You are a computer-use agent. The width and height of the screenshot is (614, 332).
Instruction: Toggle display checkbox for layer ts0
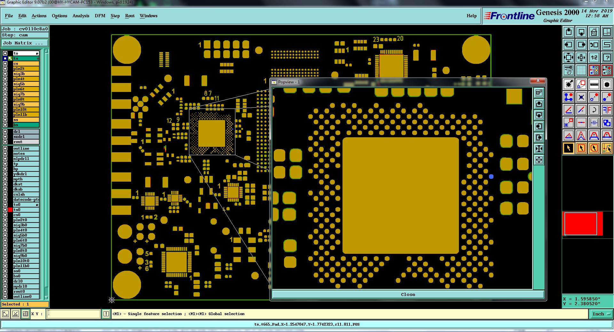[x=5, y=210]
